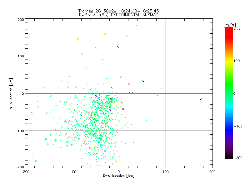Click the cyan X marker in bottom-left corner
Image resolution: width=250 pixels, height=187 pixels.
tap(36, 161)
